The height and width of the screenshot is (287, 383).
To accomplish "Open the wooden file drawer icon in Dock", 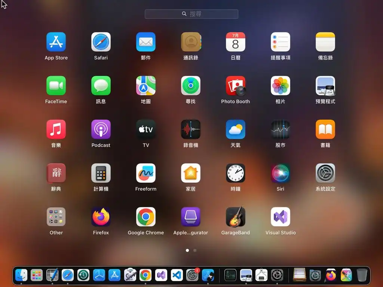I will click(300, 275).
